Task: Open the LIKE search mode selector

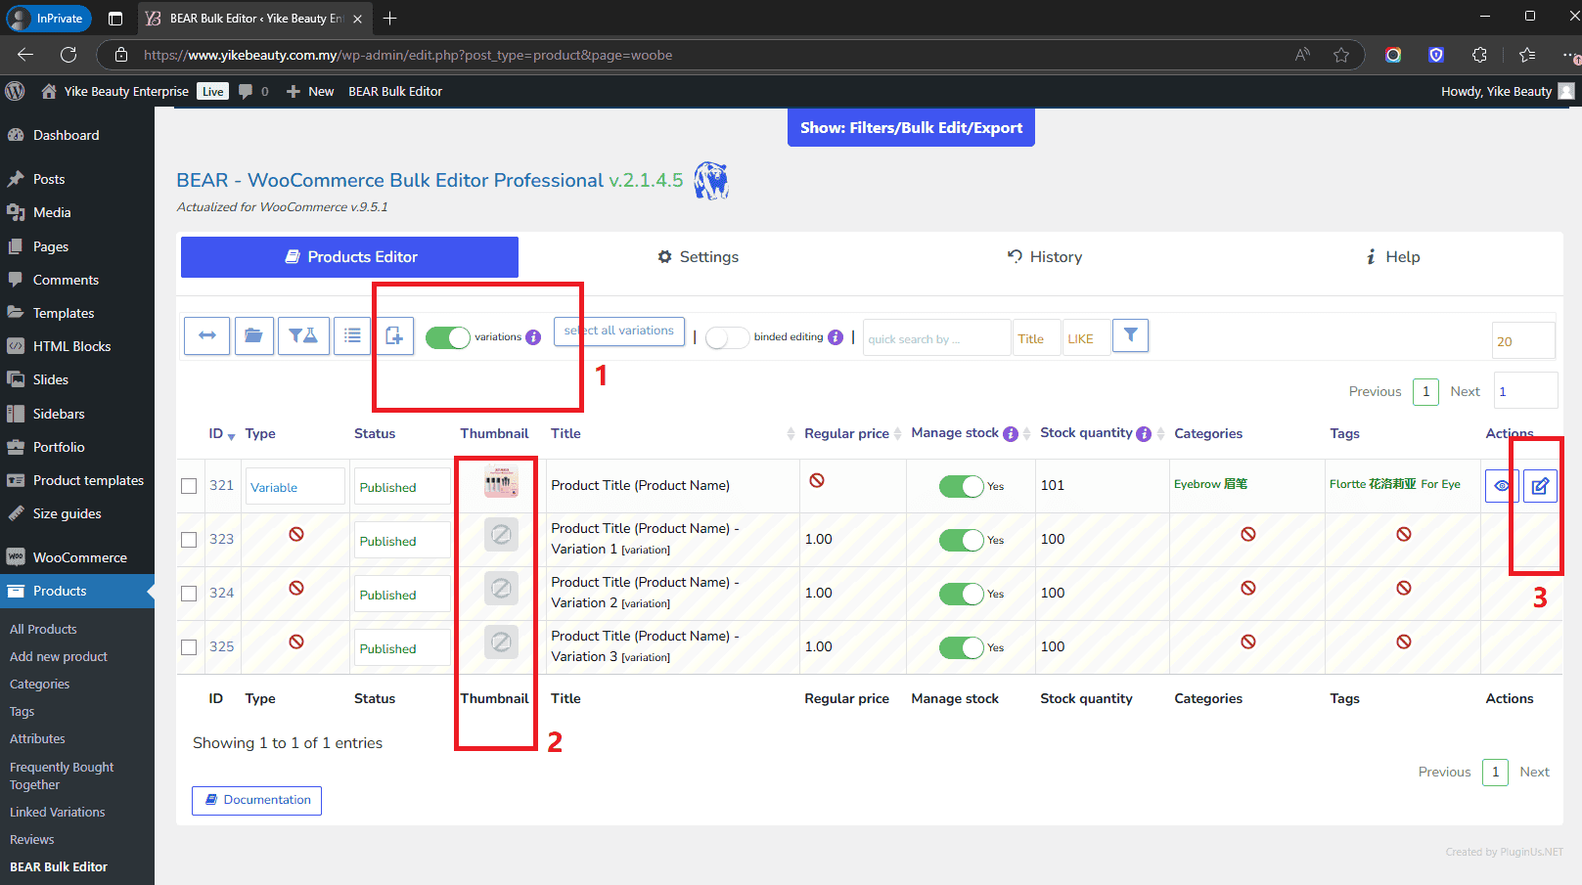Action: click(x=1087, y=338)
